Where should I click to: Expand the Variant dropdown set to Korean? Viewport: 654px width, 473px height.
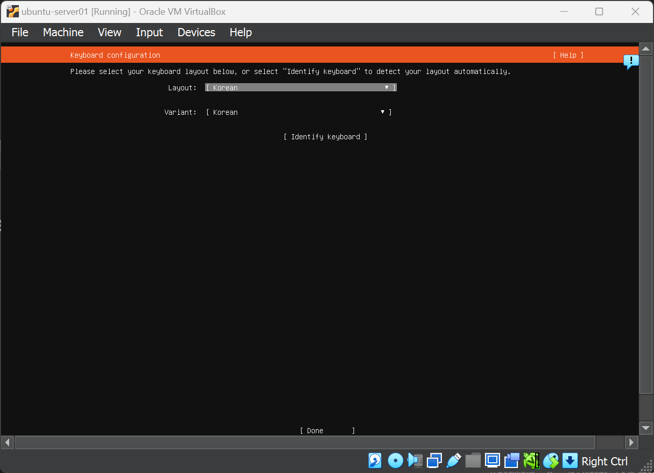click(298, 112)
